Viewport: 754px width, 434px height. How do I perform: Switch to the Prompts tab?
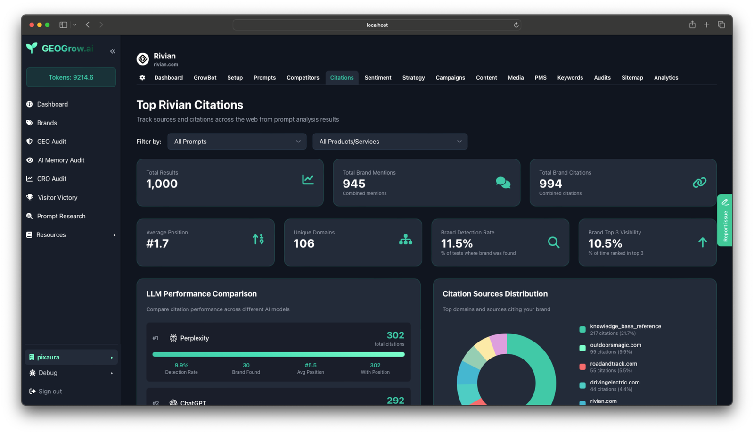(x=264, y=78)
